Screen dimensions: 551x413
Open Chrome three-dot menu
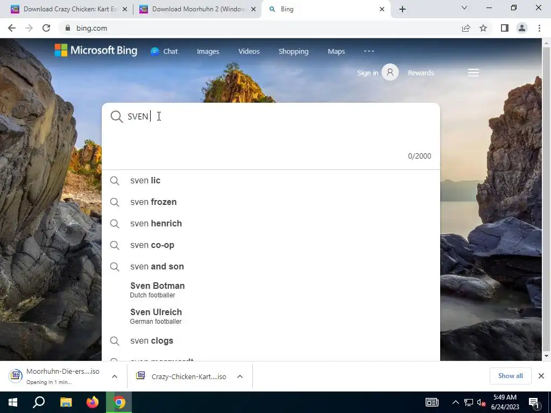tap(539, 28)
